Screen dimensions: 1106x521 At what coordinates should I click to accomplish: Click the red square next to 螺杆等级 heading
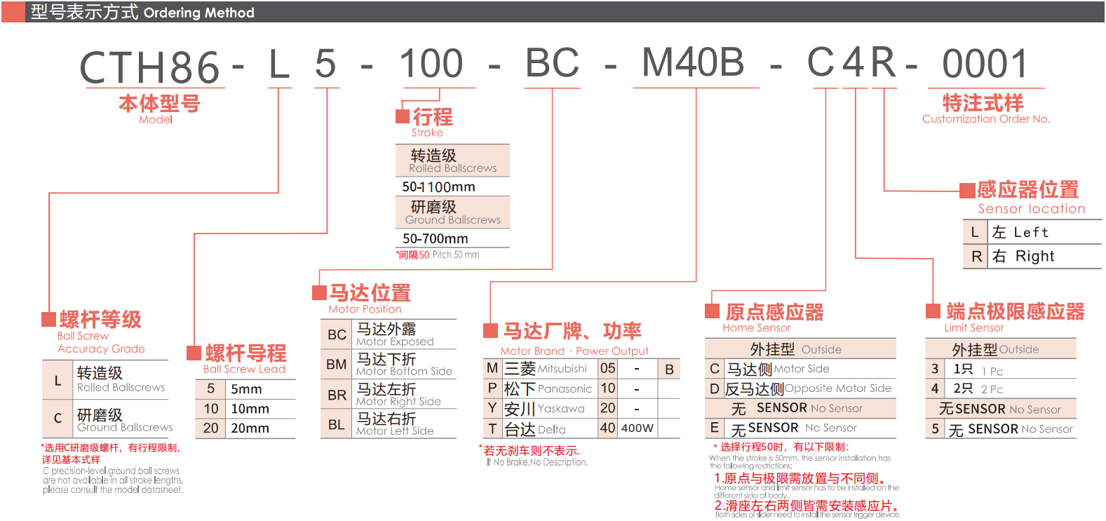pos(48,320)
